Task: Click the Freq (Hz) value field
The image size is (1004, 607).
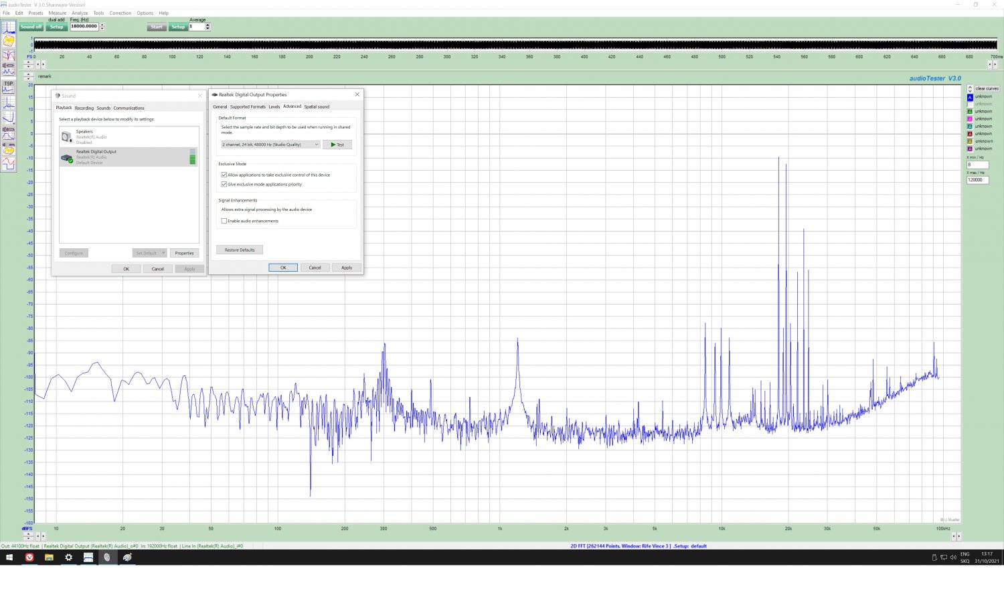Action: point(84,27)
